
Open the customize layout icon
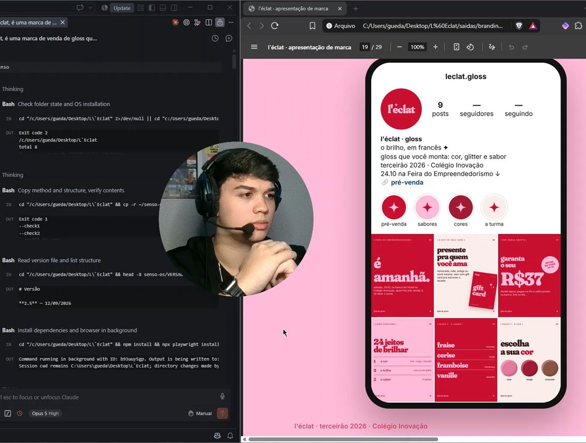[x=141, y=8]
